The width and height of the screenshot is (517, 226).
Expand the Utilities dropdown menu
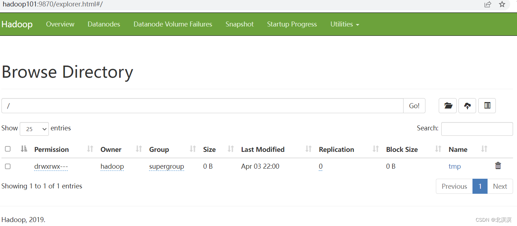345,24
